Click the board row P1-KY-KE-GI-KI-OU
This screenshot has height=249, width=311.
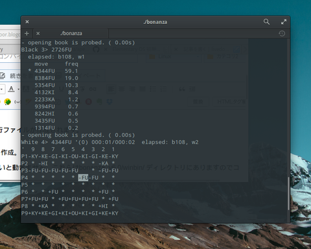(x=70, y=156)
